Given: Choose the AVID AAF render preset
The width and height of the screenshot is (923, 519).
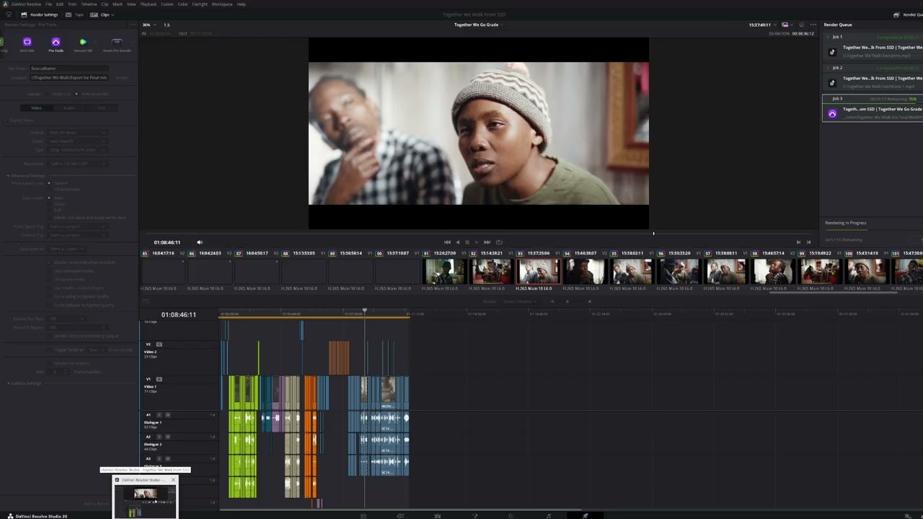Looking at the screenshot, I should tap(27, 45).
